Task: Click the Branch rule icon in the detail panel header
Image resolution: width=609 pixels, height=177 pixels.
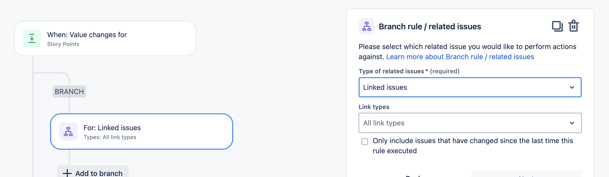Action: click(x=366, y=26)
